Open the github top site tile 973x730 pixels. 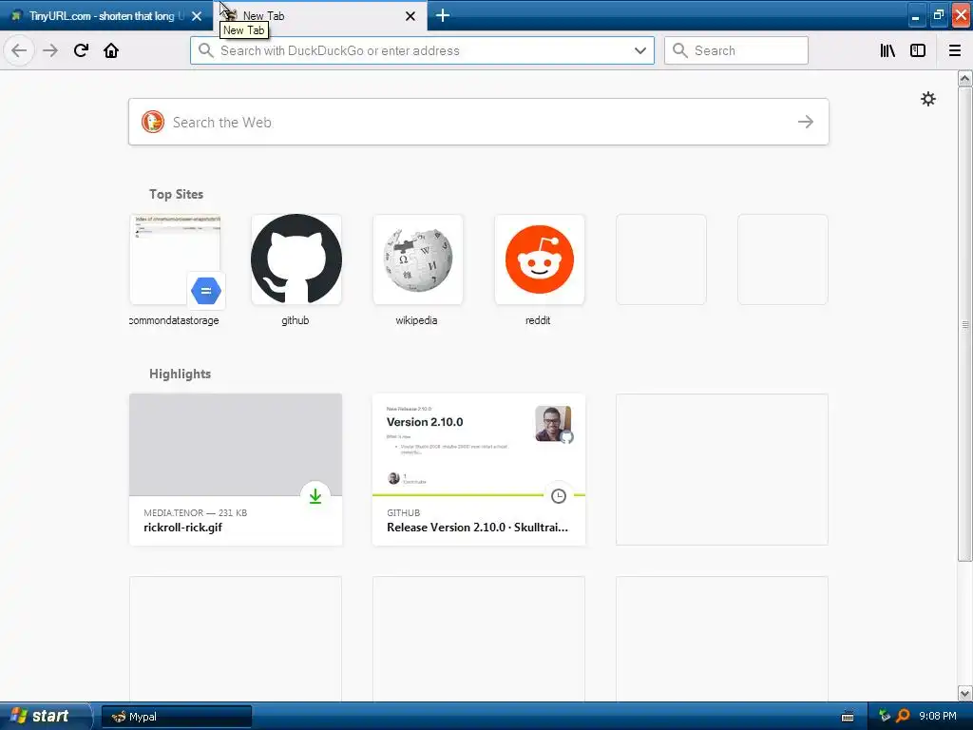296,259
